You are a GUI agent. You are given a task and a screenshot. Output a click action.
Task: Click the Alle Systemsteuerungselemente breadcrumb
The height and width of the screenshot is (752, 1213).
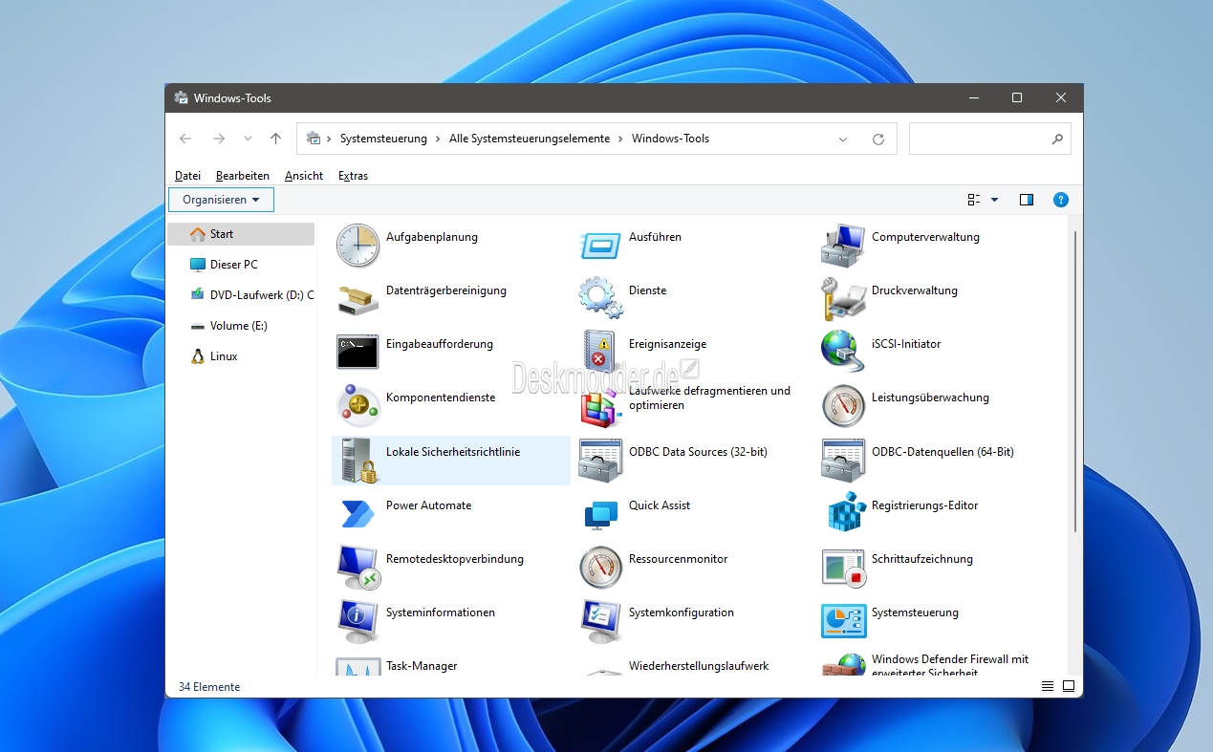click(530, 139)
